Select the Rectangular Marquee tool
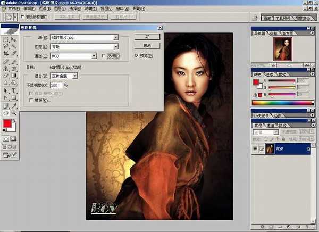The height and width of the screenshot is (232, 319). [x=6, y=39]
